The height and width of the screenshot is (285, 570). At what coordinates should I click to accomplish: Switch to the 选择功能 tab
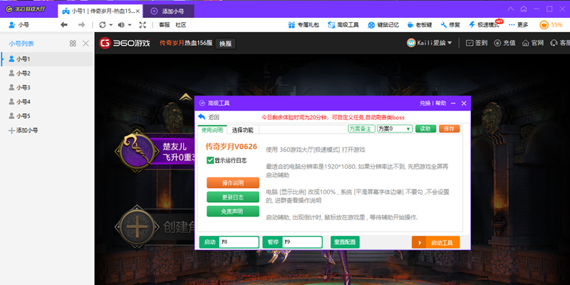[243, 130]
